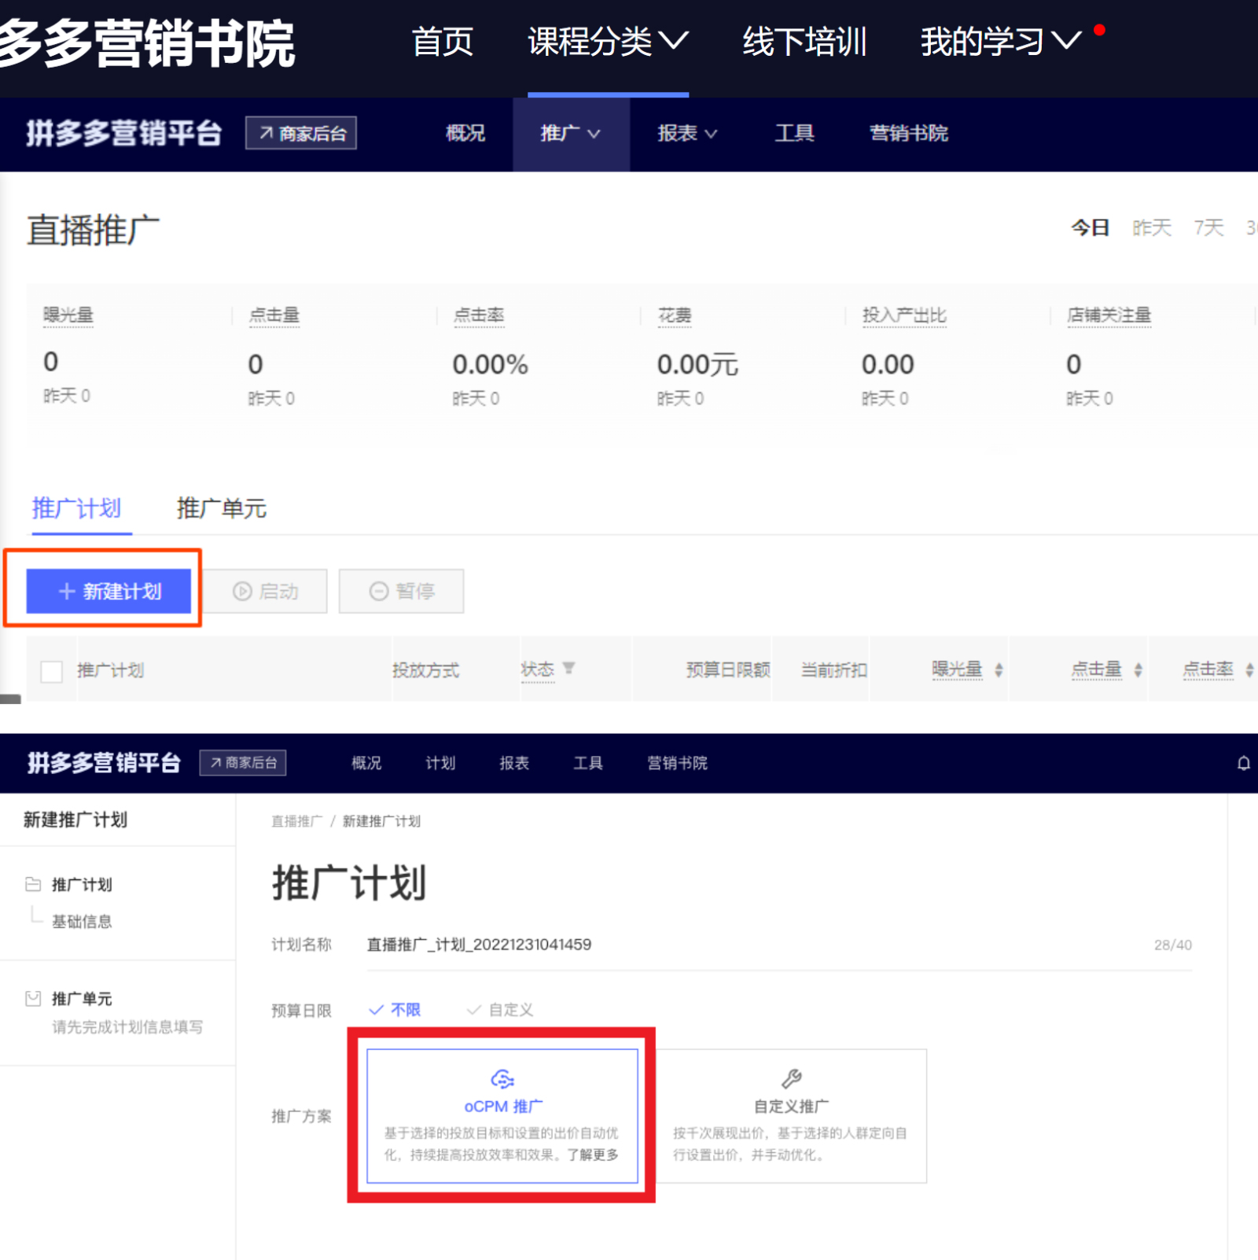Click the 新建计划 button
1258x1260 pixels.
click(x=110, y=591)
